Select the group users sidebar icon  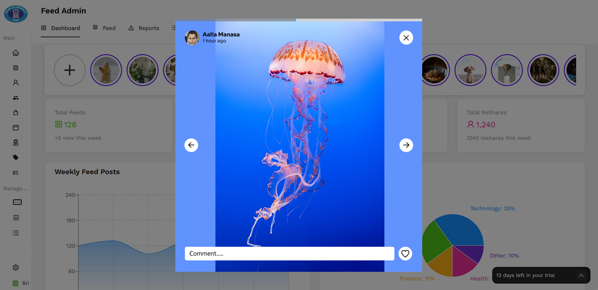tap(16, 97)
